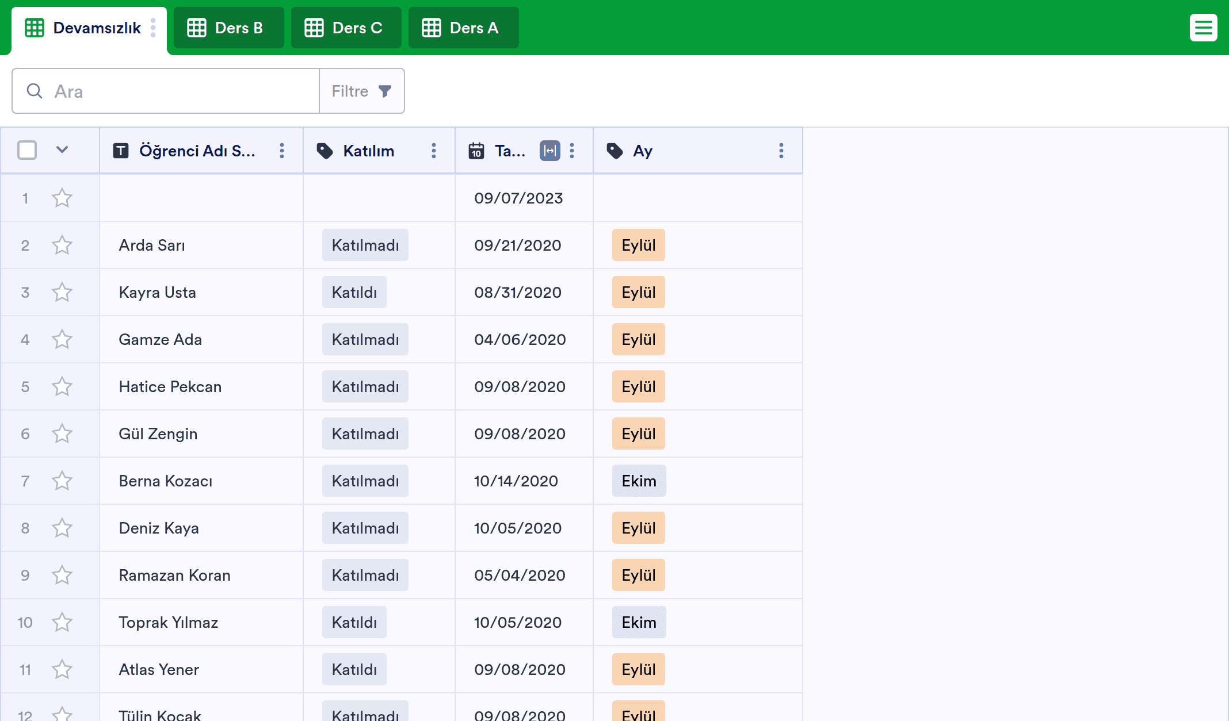Star the Arda Sarı row
Viewport: 1229px width, 721px height.
62,246
